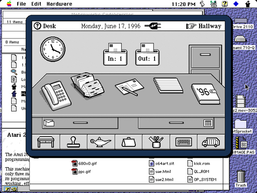Screen dimensions: 257x193
Task: Open the file cabinet top drawer
Action: pyautogui.click(x=206, y=57)
